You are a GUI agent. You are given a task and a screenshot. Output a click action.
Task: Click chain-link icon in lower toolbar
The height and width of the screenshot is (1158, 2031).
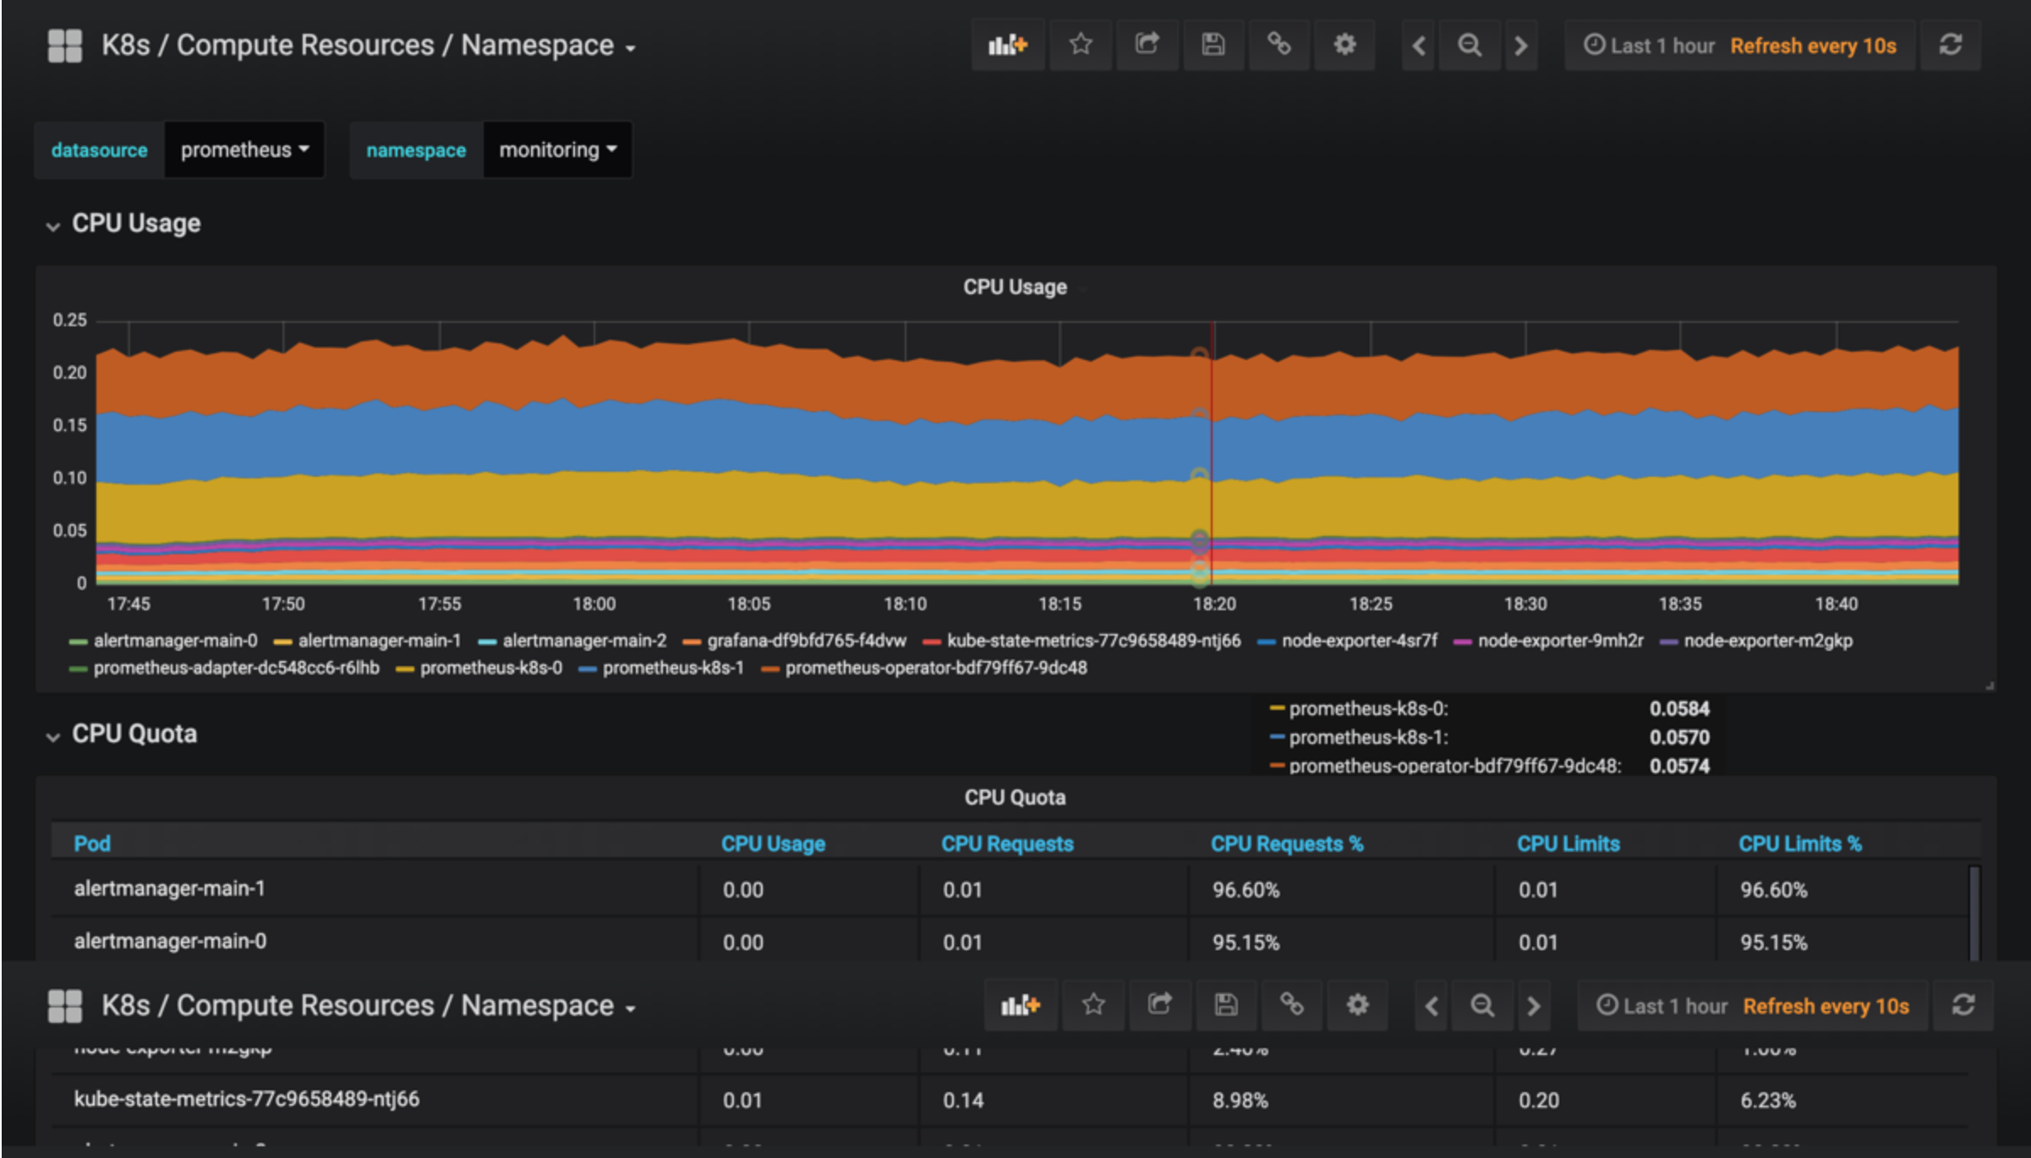click(1292, 1005)
